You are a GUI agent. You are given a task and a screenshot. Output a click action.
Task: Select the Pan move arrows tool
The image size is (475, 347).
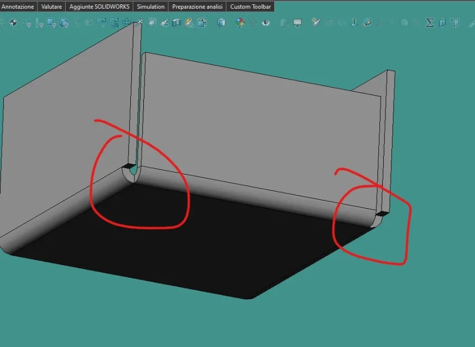pyautogui.click(x=126, y=23)
